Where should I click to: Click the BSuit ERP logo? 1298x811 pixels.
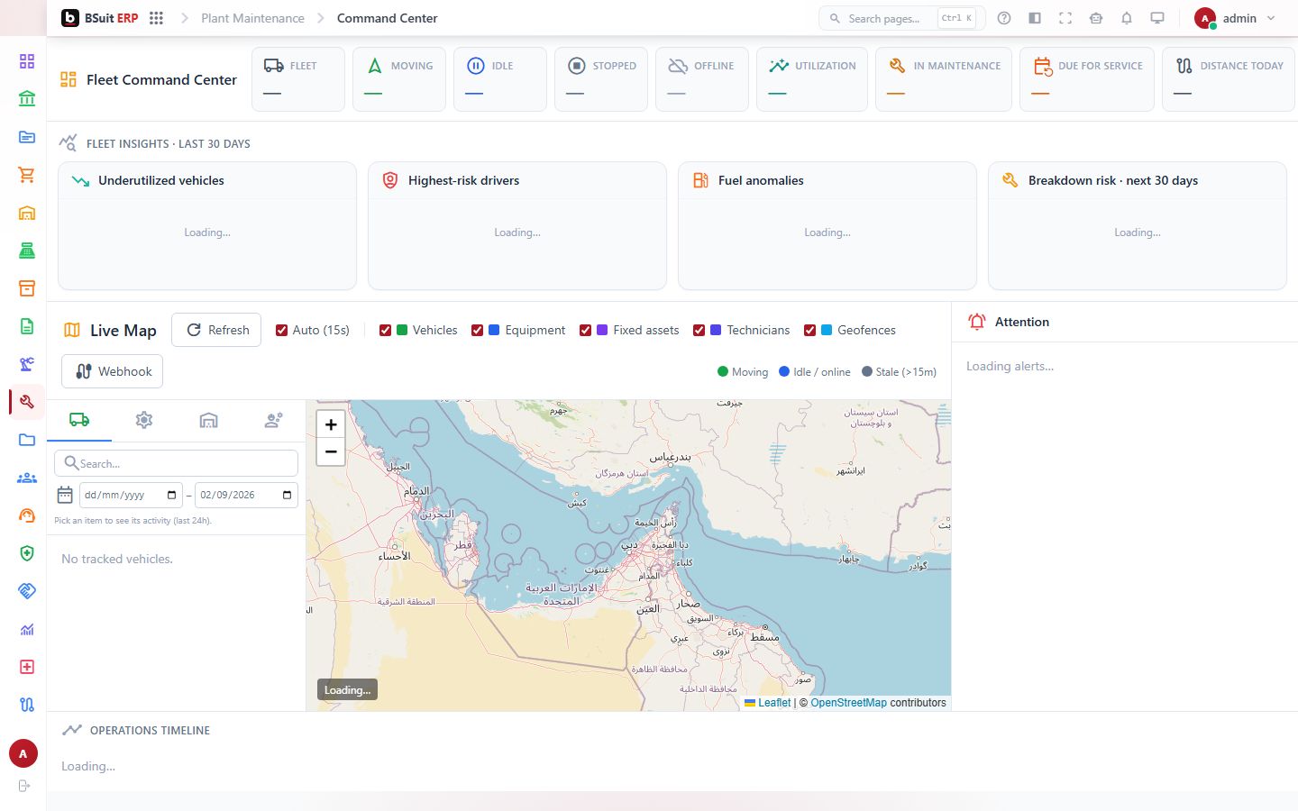pyautogui.click(x=100, y=18)
